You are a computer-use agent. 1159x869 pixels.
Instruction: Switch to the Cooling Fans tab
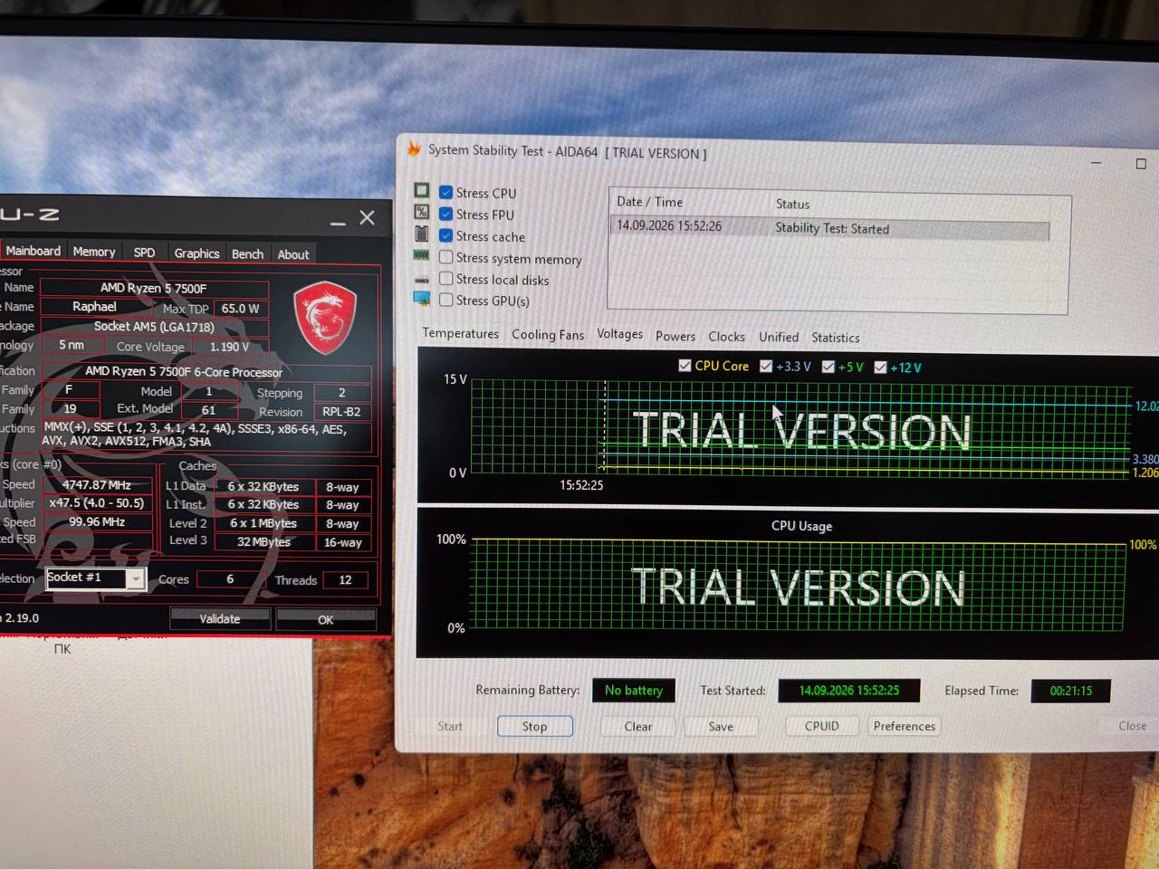[548, 335]
